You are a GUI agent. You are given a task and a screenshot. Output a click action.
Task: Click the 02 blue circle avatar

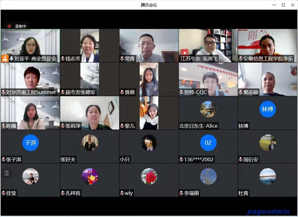click(208, 143)
